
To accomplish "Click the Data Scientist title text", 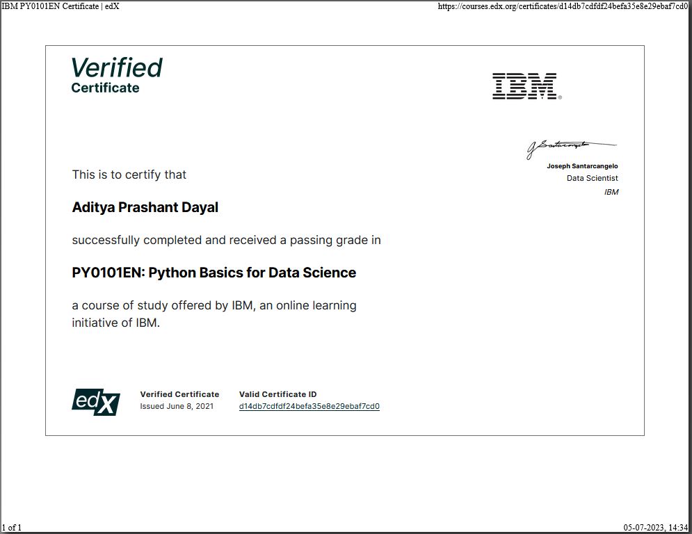I will (x=593, y=178).
